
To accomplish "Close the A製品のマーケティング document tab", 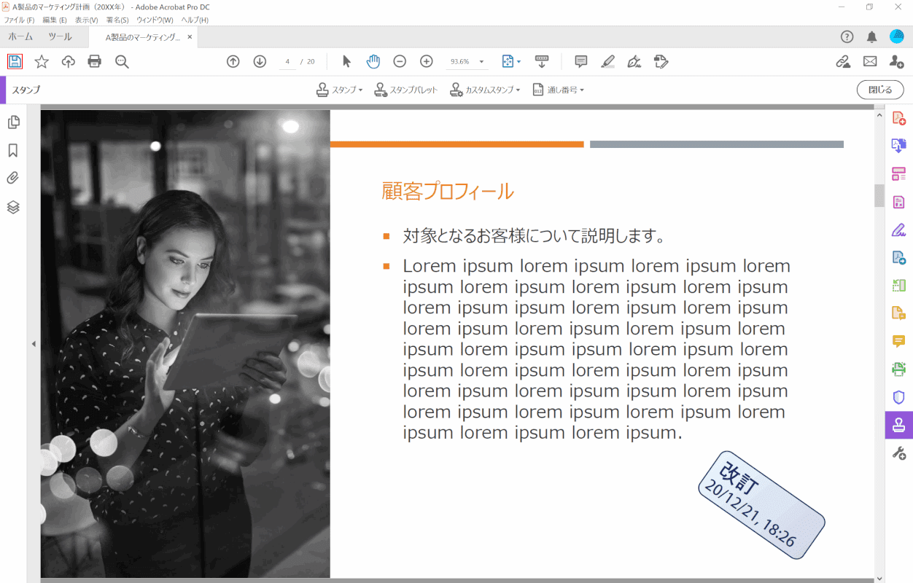I will pos(190,37).
